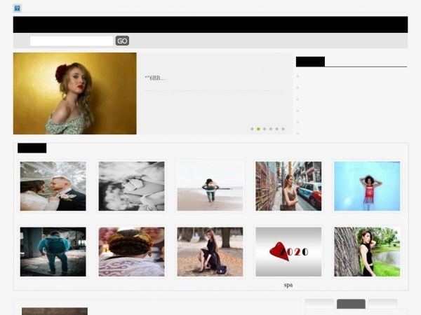Open the woman in black dress crouching thumbnail
421x315 pixels.
point(210,252)
